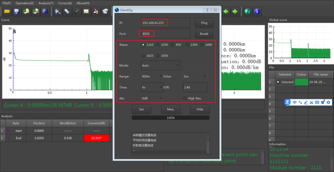Open the blue info icon
334x172 pixels.
coord(257,11)
